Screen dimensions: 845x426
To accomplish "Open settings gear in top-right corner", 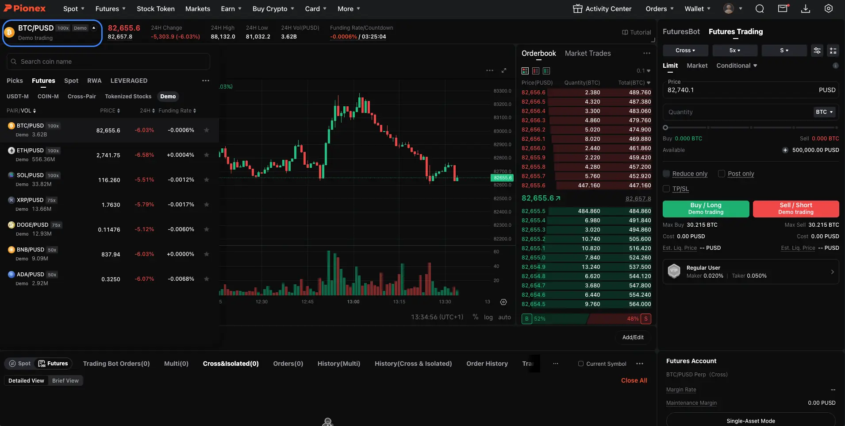I will (829, 8).
